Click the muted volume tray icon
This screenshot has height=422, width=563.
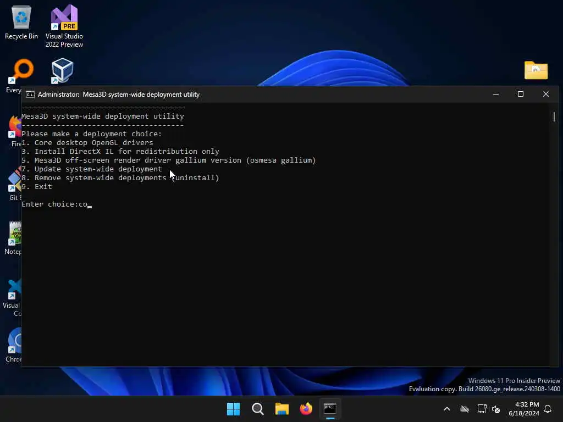click(496, 409)
